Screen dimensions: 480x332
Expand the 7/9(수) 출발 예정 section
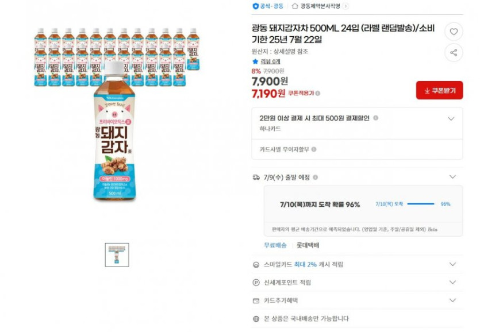452,177
